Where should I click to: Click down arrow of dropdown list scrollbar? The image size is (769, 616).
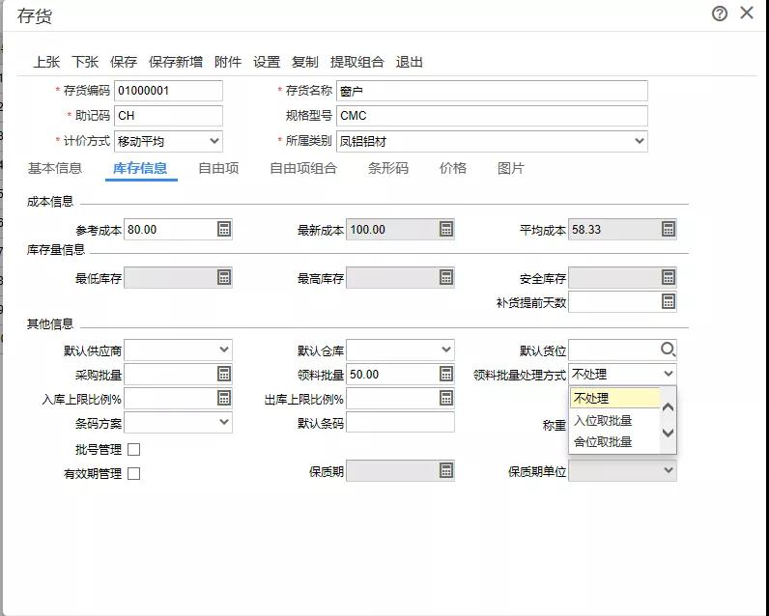pos(668,433)
